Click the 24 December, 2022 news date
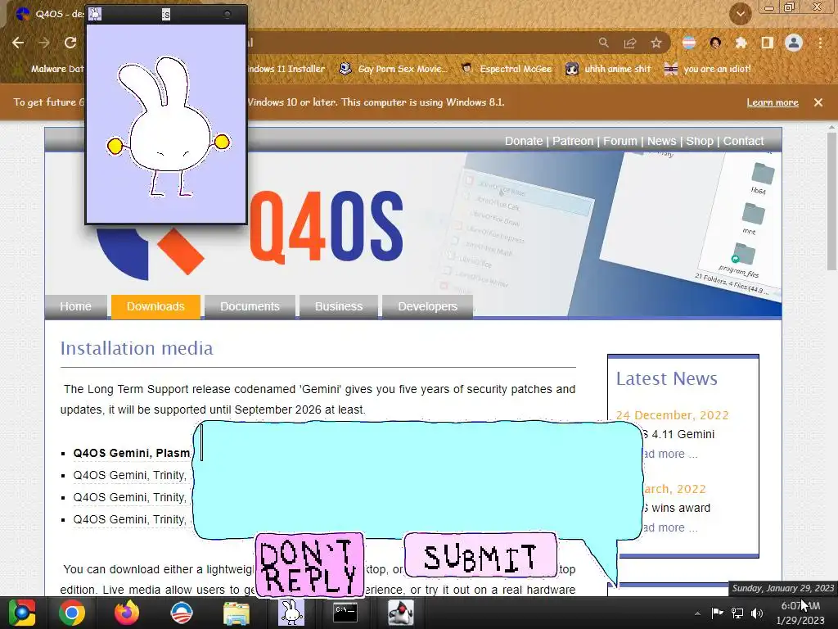The height and width of the screenshot is (629, 838). [672, 415]
